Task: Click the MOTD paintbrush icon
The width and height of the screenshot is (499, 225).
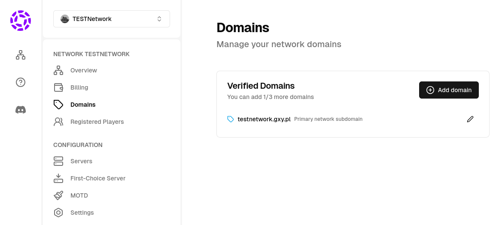Action: [x=58, y=195]
